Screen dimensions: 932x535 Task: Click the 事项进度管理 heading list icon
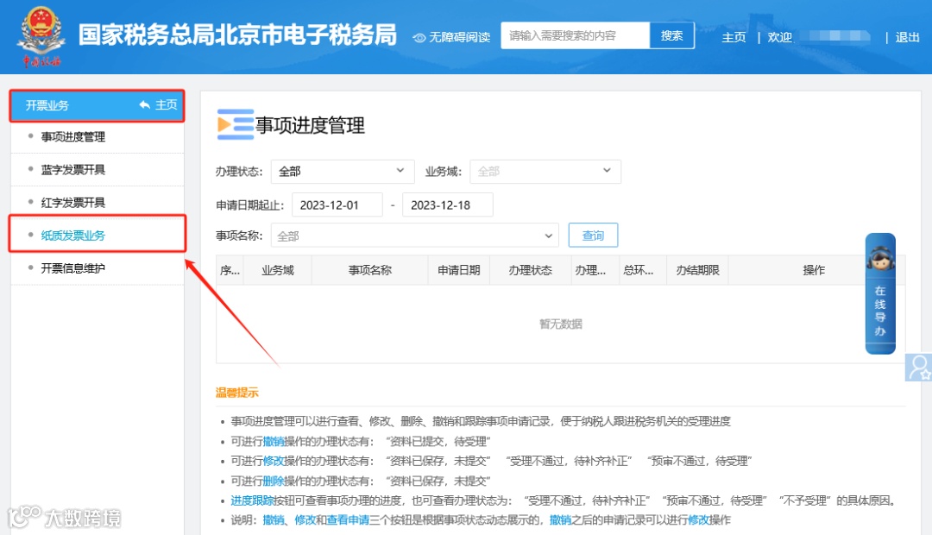[x=236, y=125]
